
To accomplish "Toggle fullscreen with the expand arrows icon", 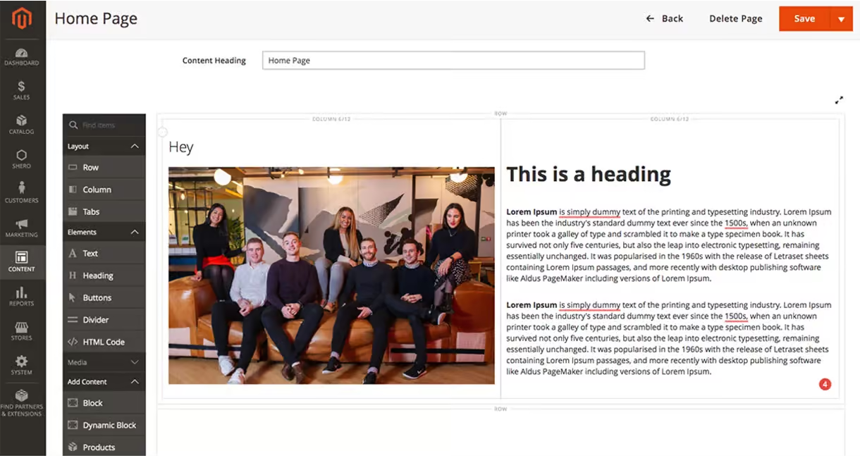I will (x=839, y=100).
